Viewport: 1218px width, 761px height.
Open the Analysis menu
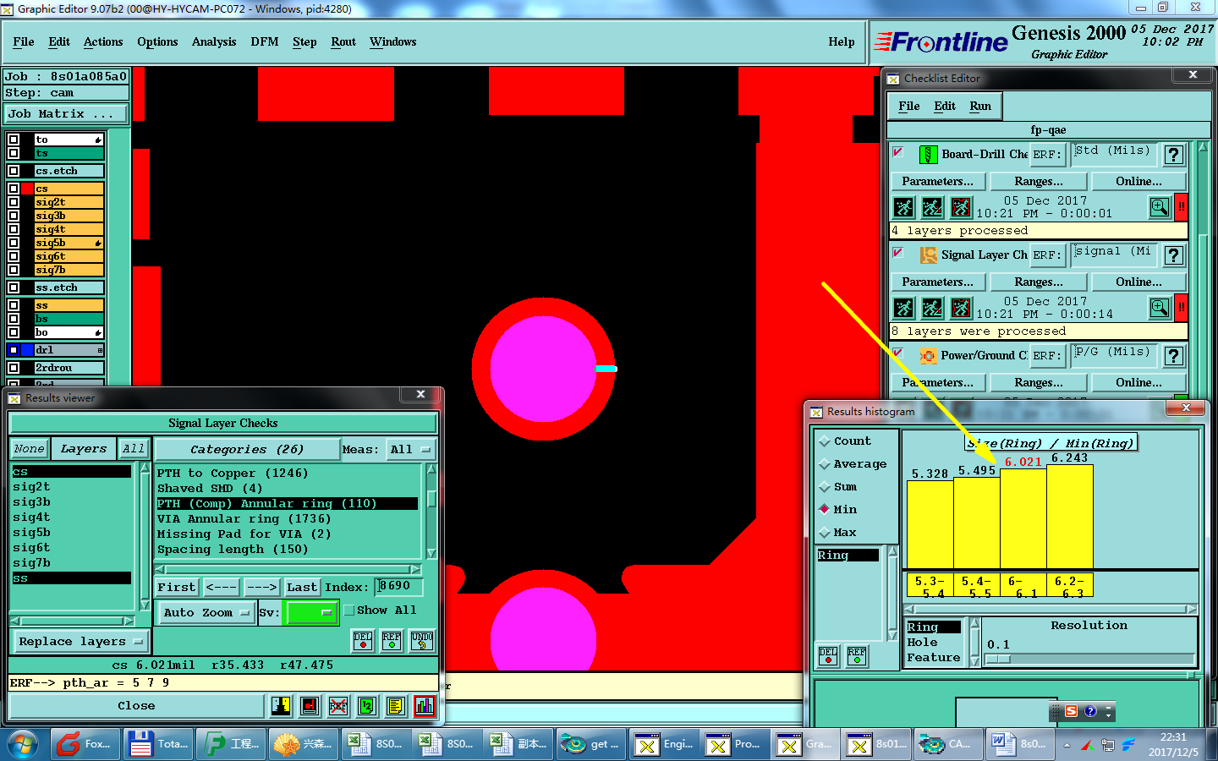[214, 42]
